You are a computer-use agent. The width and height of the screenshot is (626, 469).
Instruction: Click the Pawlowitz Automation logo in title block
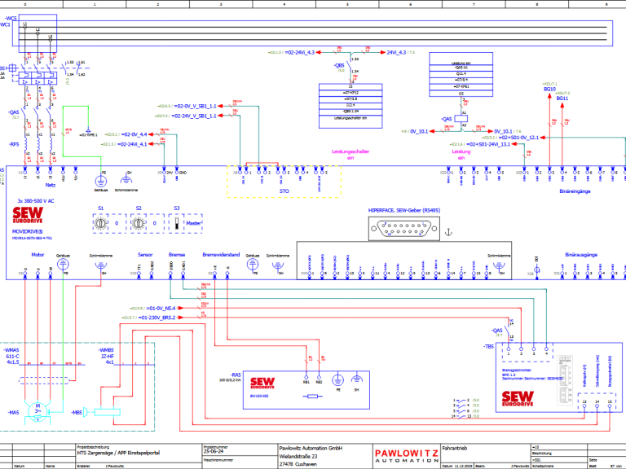404,453
